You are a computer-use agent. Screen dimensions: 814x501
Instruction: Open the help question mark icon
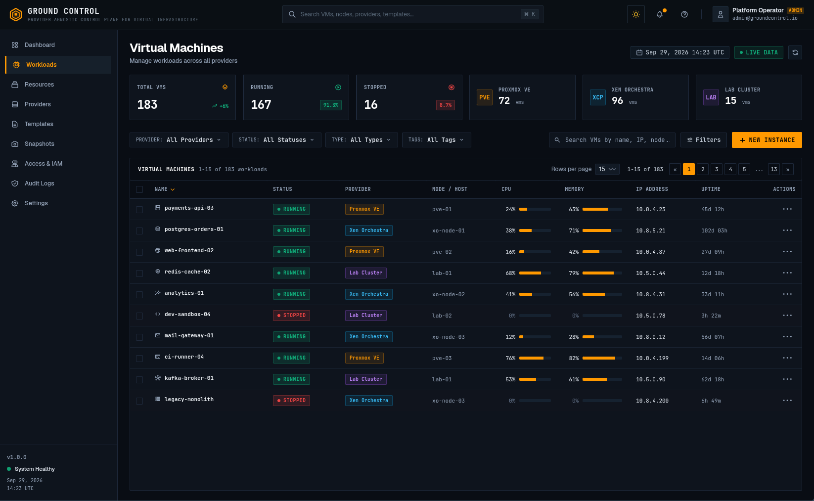pos(684,14)
